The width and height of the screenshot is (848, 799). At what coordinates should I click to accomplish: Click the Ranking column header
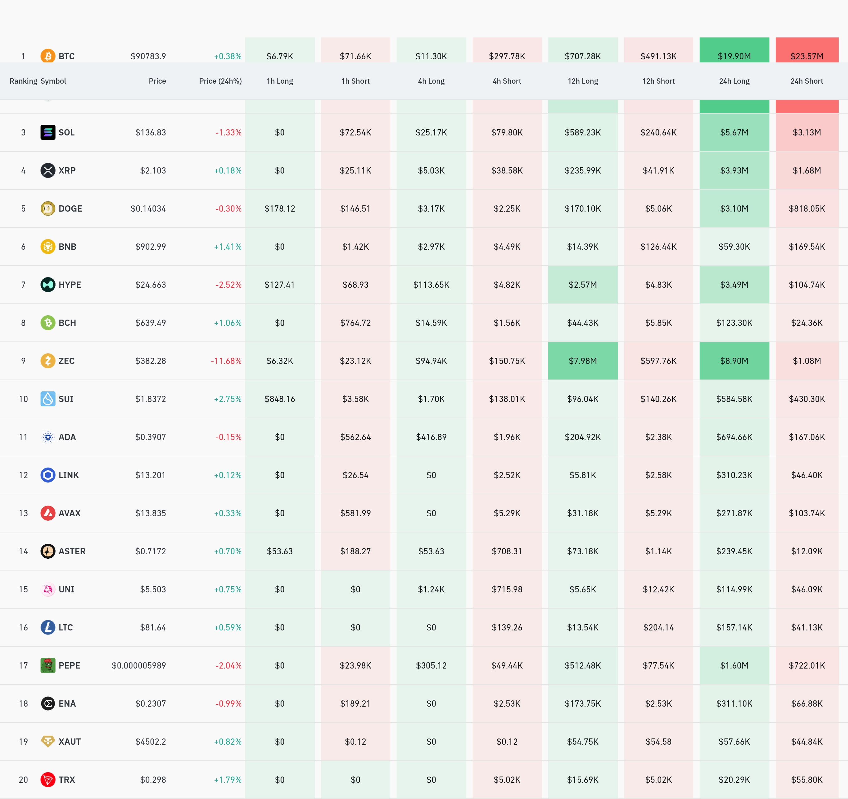point(23,81)
